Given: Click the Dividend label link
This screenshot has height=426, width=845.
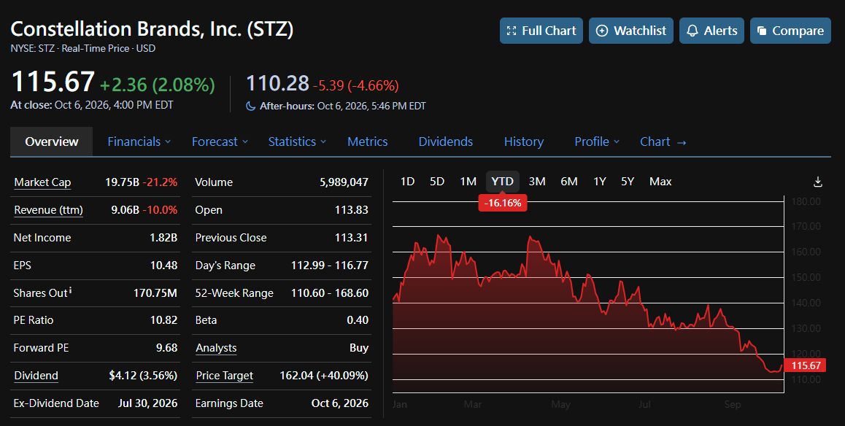Looking at the screenshot, I should [x=36, y=376].
